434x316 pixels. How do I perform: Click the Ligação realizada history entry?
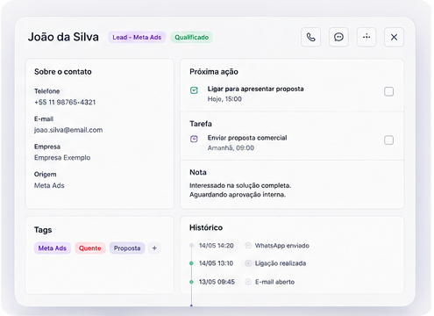(x=281, y=263)
